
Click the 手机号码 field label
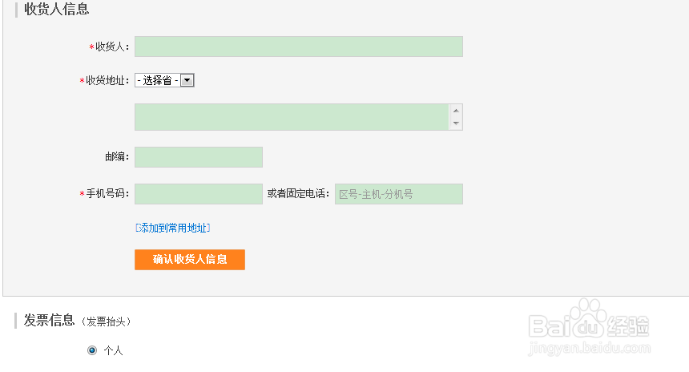107,194
